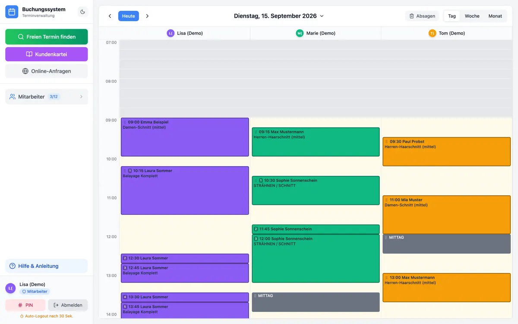Click the PIN button
This screenshot has width=518, height=324.
click(25, 305)
